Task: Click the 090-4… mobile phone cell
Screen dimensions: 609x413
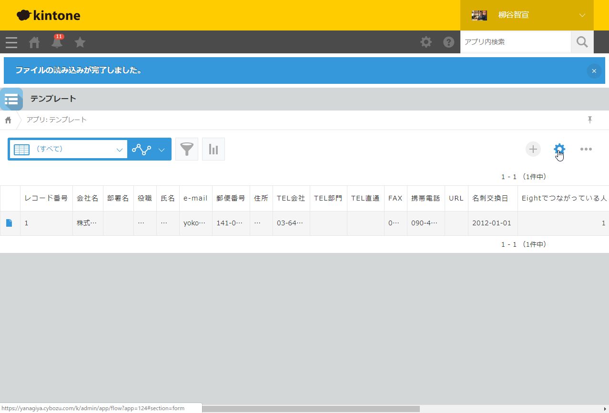Action: pyautogui.click(x=426, y=223)
